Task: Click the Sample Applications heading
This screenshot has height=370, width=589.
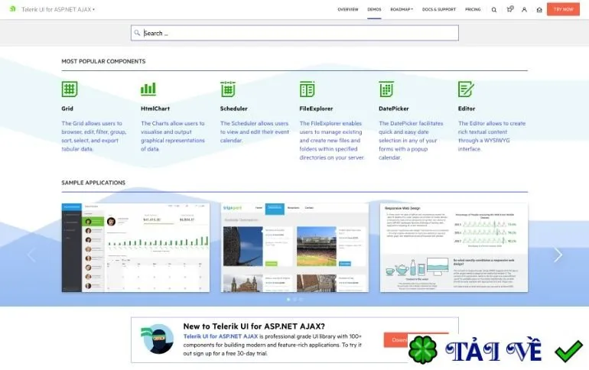Action: click(x=93, y=183)
